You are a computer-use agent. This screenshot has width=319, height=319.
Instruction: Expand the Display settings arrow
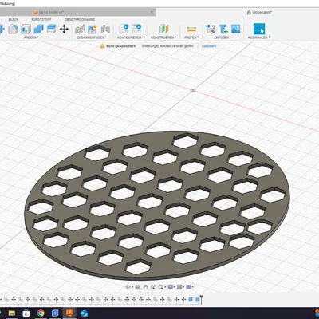pos(175,287)
